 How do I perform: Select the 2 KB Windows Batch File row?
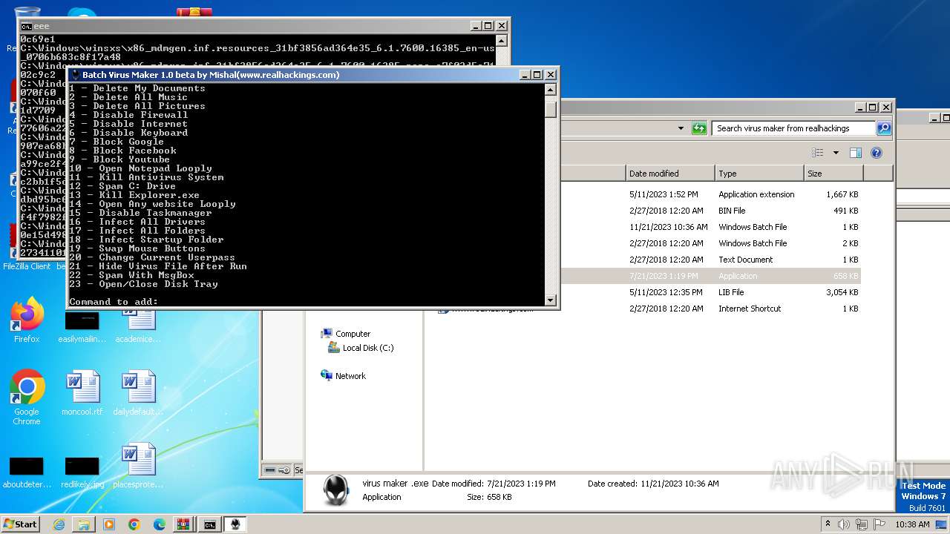click(711, 243)
